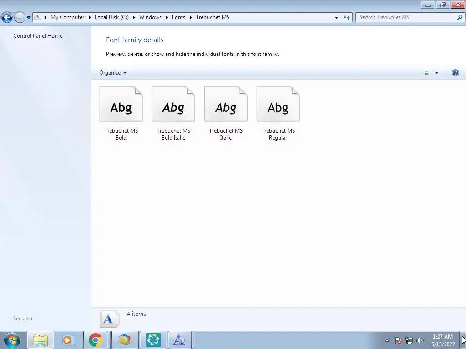Expand arrow after Fonts breadcrumb
This screenshot has height=349, width=466.
coord(191,17)
